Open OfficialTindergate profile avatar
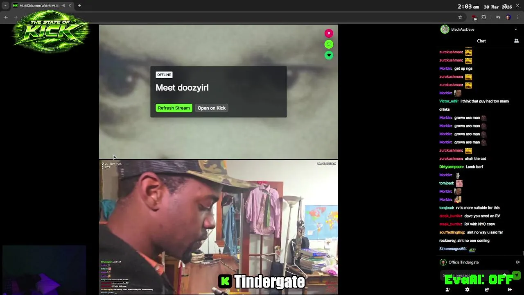The image size is (524, 295). pyautogui.click(x=443, y=262)
